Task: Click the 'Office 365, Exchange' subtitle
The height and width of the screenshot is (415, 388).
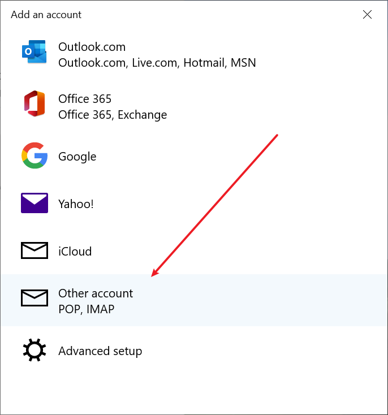Action: pyautogui.click(x=113, y=115)
